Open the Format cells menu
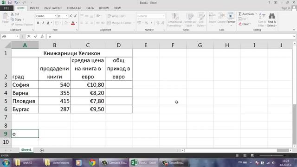The image size is (297, 167). 231,19
